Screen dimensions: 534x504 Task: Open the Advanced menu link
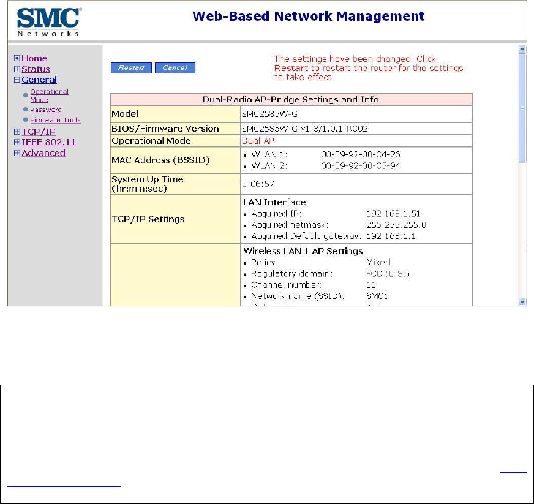(x=43, y=153)
